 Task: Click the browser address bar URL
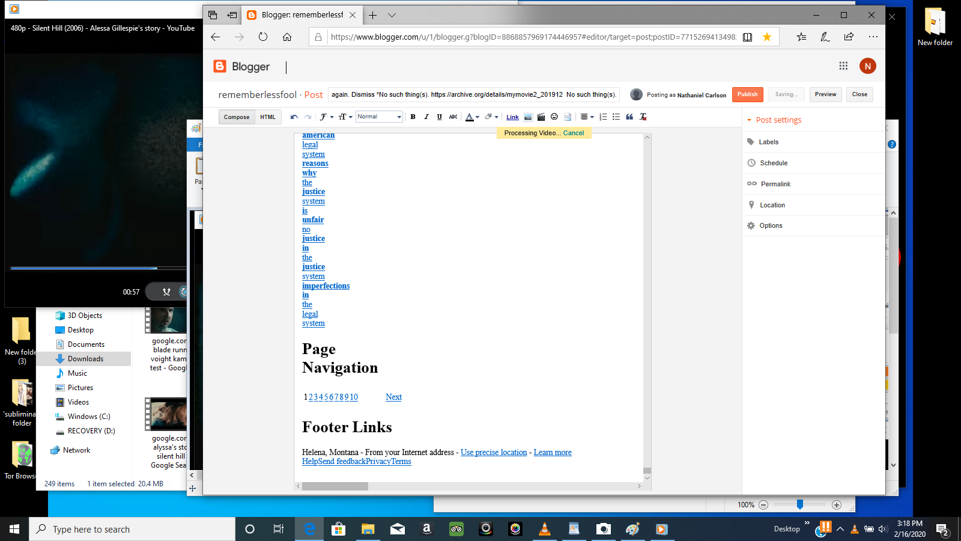point(533,37)
